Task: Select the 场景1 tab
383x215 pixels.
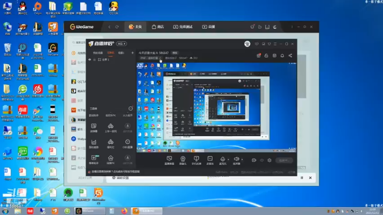Action: (121, 53)
